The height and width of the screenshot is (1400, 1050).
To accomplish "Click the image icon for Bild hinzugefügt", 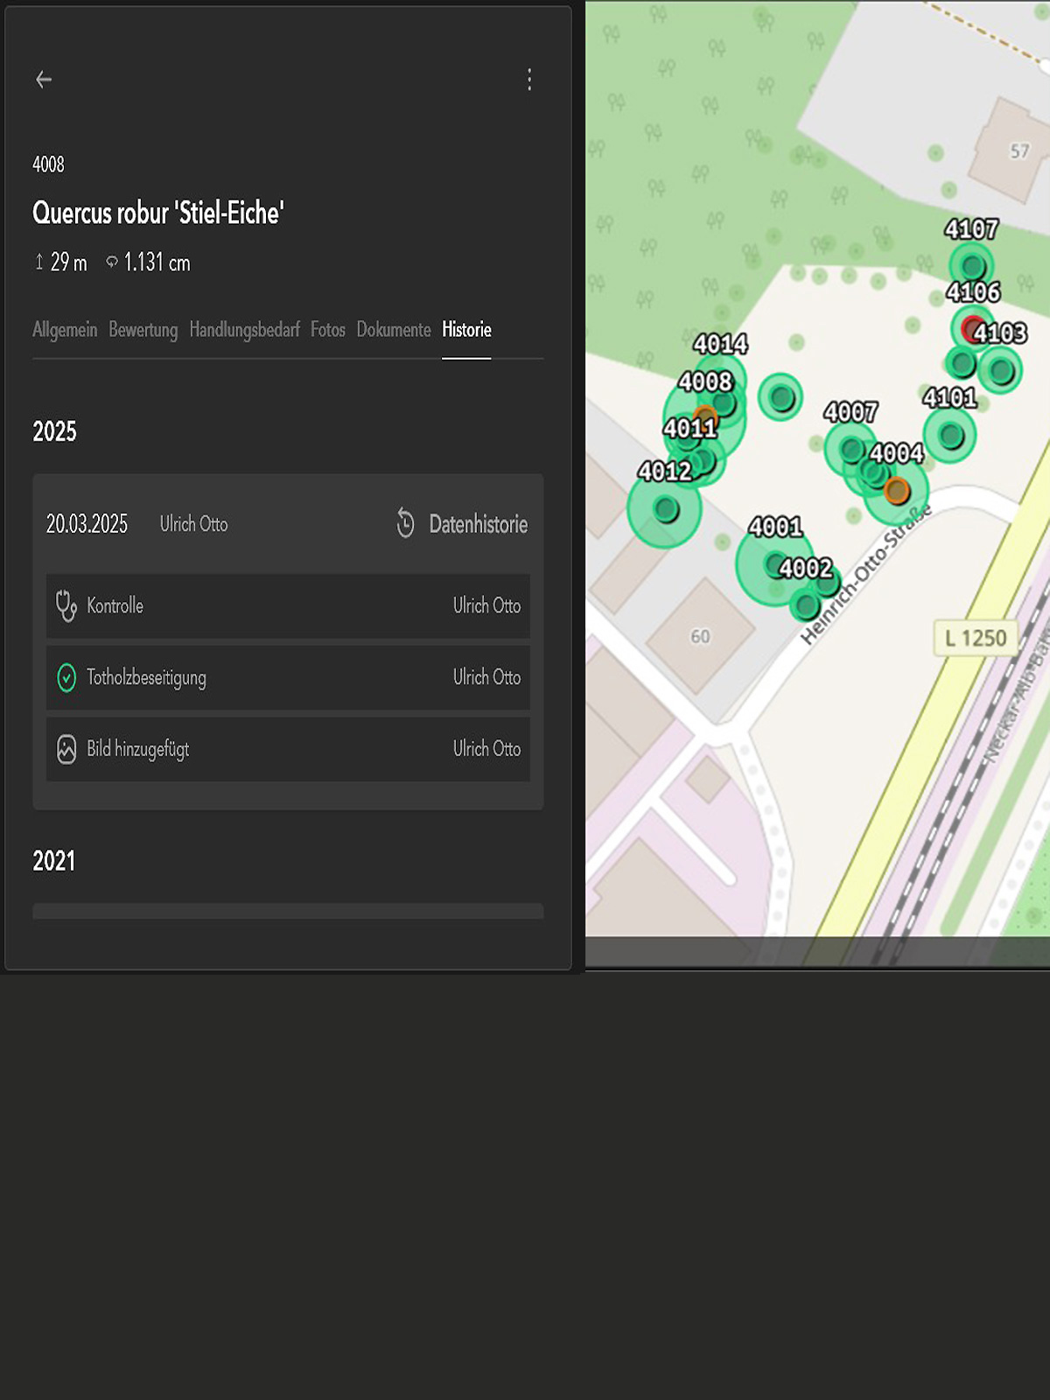I will (66, 749).
